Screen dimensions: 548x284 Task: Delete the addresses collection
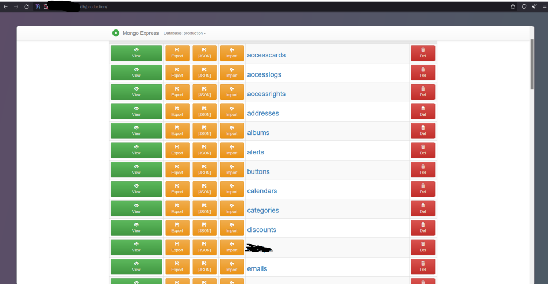[423, 111]
